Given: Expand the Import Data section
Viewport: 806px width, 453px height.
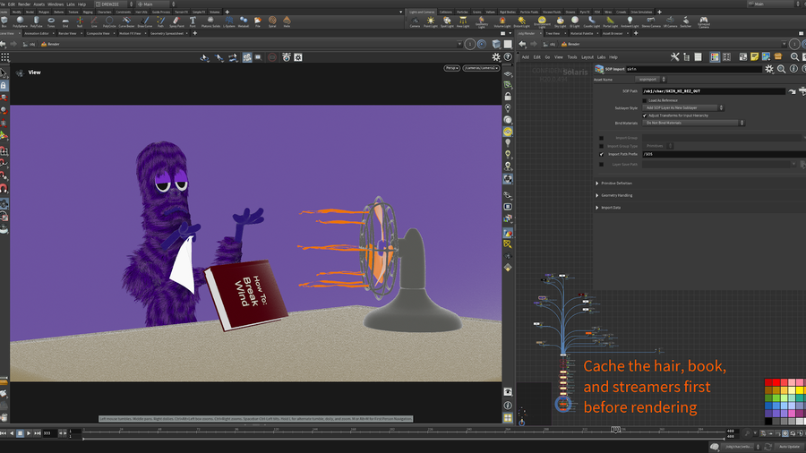Looking at the screenshot, I should point(609,208).
